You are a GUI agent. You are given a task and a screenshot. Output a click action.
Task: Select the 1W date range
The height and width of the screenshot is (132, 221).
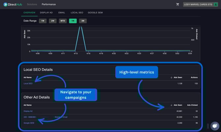click(x=43, y=21)
